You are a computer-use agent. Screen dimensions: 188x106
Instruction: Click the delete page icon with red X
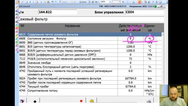pos(37,2)
